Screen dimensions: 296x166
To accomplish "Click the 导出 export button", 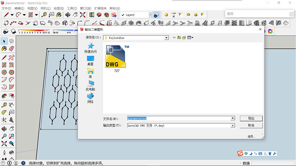I will tap(251, 118).
